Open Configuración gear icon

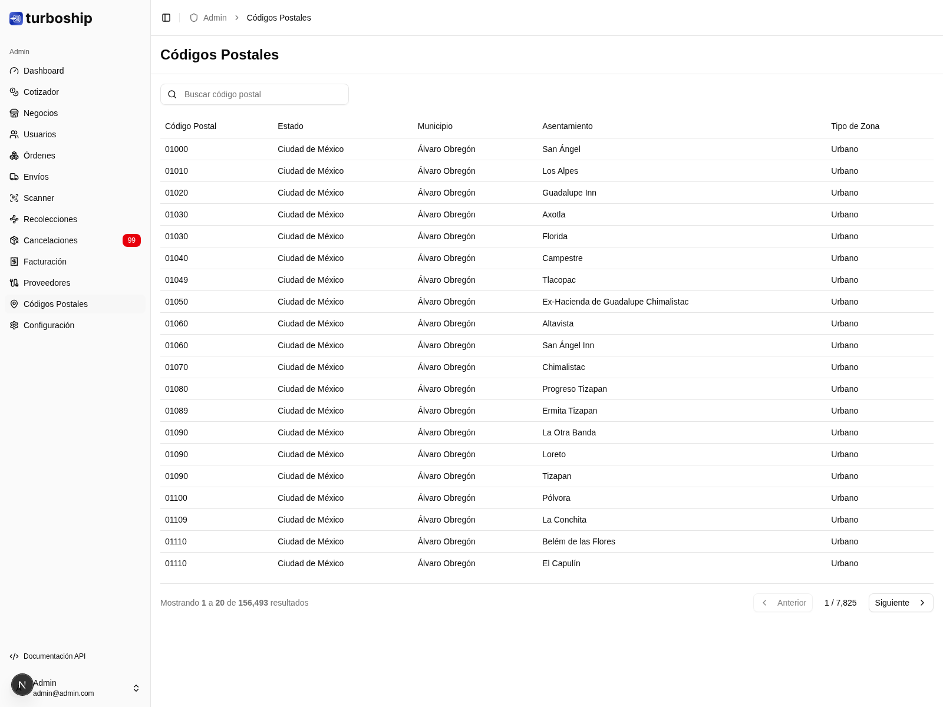[14, 325]
